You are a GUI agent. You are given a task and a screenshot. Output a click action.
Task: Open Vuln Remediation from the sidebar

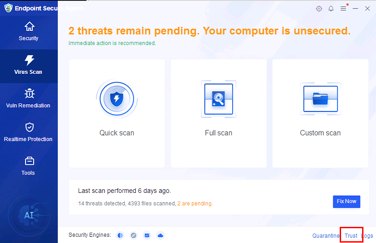click(29, 99)
